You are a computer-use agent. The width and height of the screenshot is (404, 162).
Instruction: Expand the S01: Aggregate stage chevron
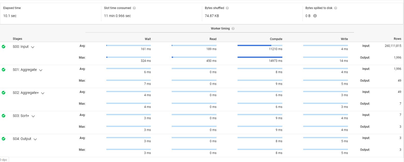point(41,70)
